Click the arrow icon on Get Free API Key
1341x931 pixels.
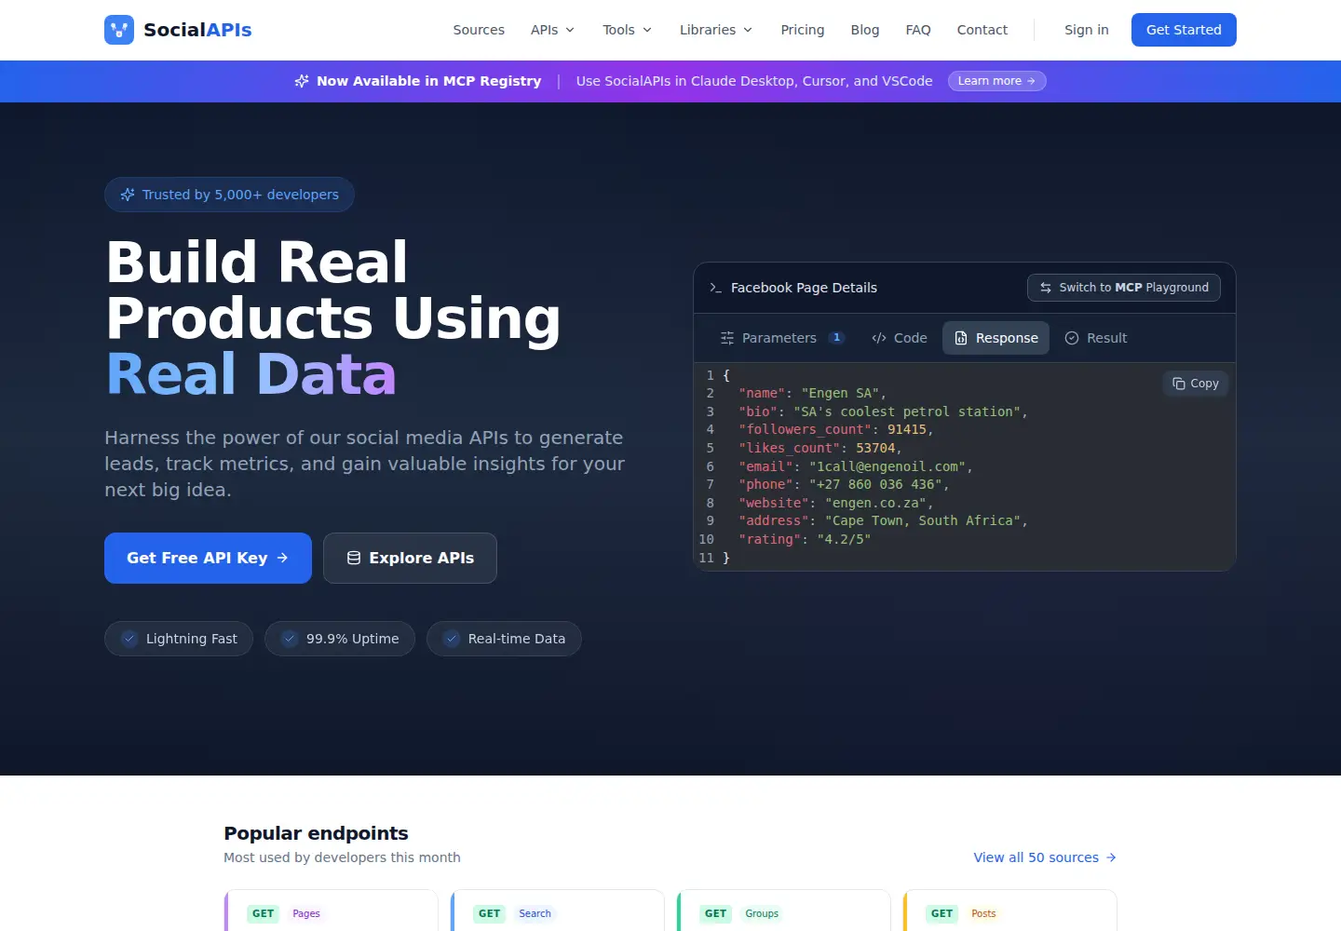[x=282, y=558]
